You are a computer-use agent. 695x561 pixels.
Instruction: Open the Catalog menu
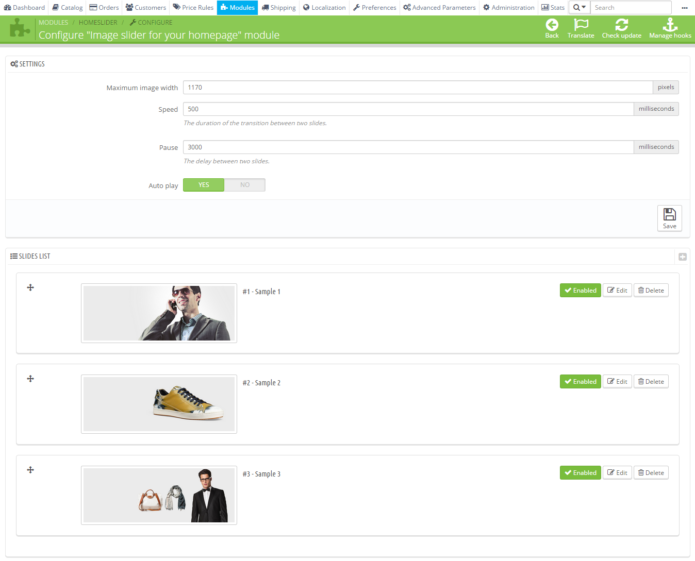[x=68, y=7]
